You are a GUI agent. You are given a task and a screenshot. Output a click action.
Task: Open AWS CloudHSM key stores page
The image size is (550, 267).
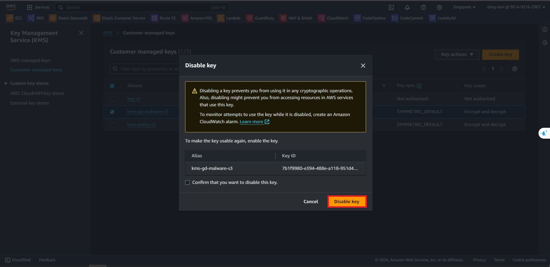pos(37,93)
